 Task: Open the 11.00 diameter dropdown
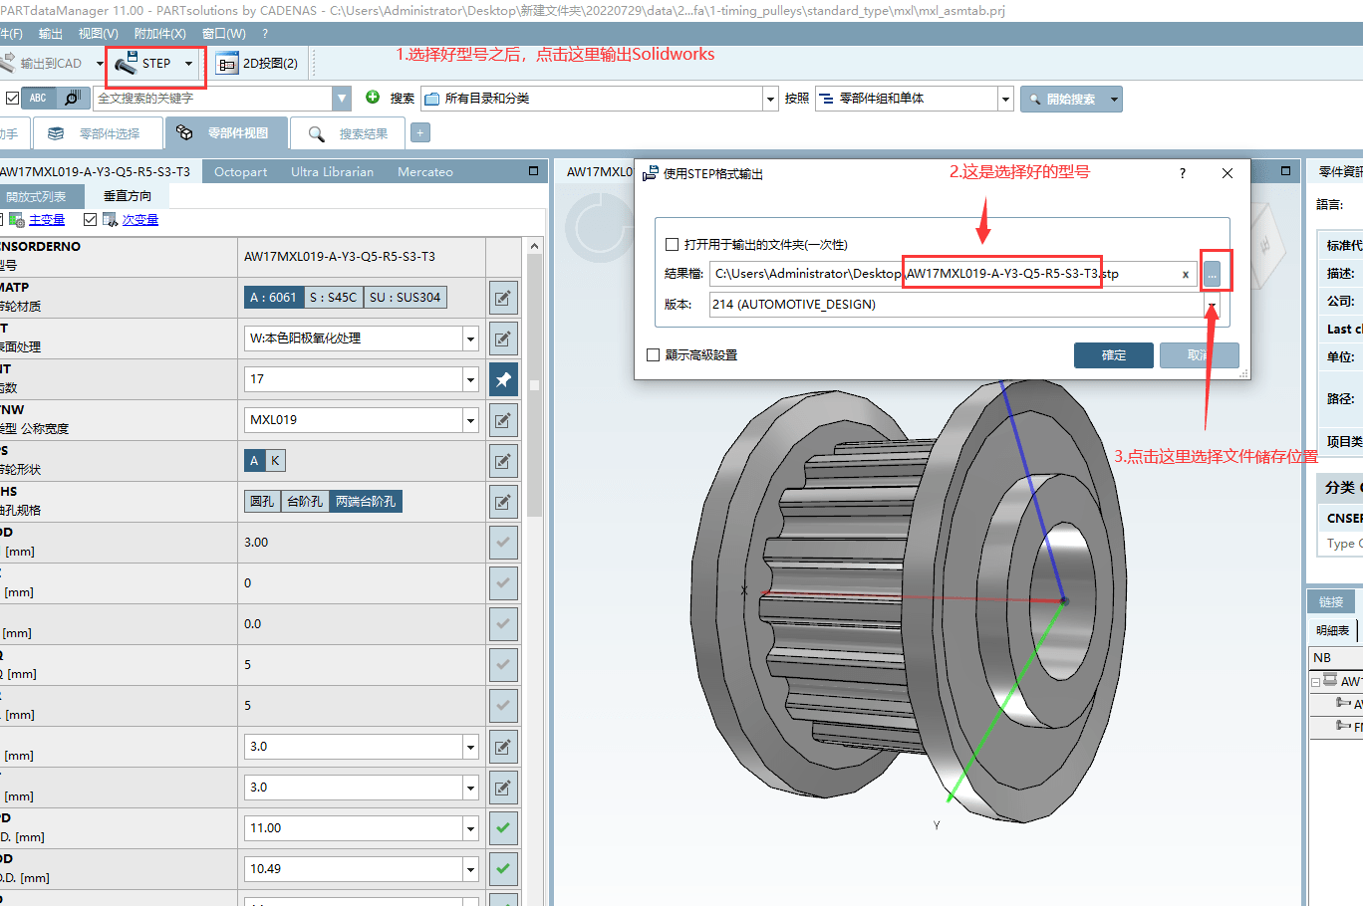click(x=470, y=828)
